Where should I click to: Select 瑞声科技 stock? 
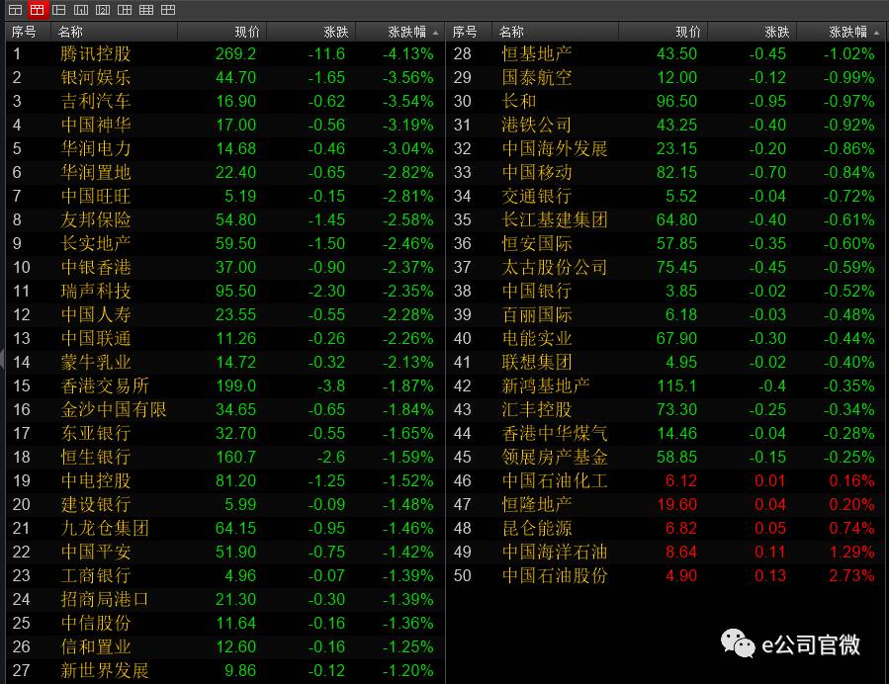point(96,292)
